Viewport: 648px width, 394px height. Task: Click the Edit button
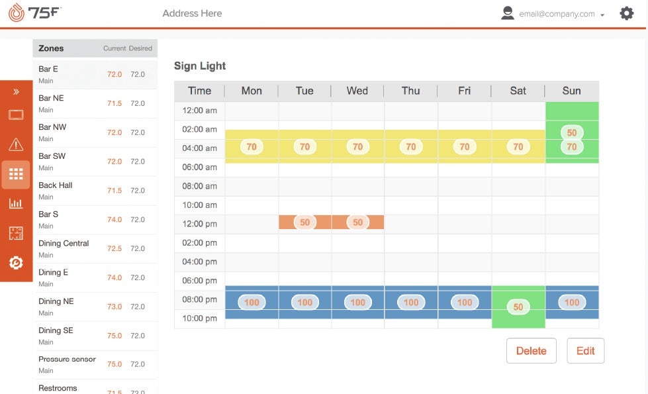click(x=585, y=351)
